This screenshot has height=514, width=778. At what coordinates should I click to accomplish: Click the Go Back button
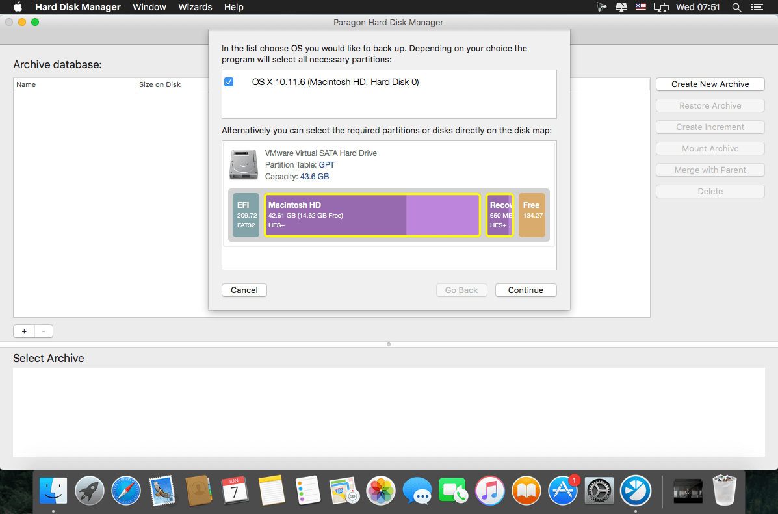point(461,290)
